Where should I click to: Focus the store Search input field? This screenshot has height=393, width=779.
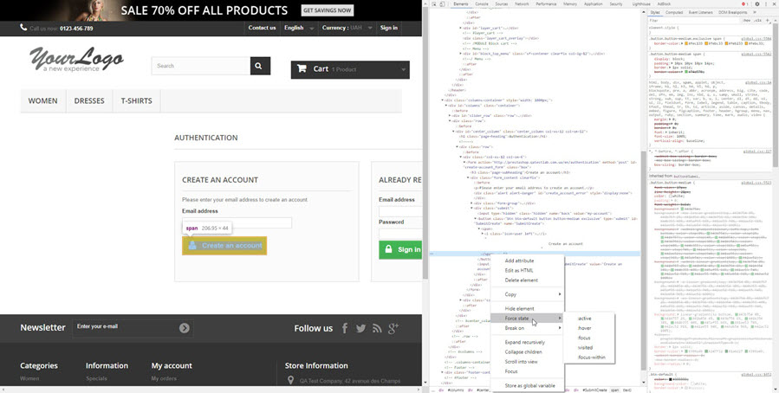click(201, 66)
